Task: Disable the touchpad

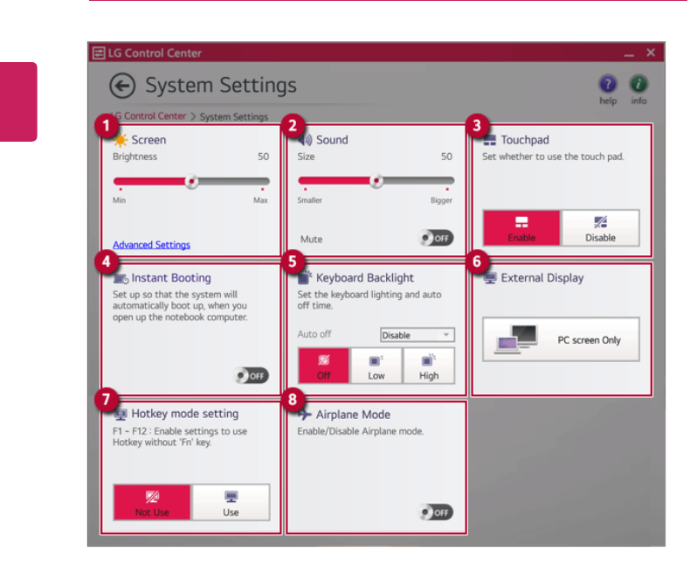Action: click(600, 228)
